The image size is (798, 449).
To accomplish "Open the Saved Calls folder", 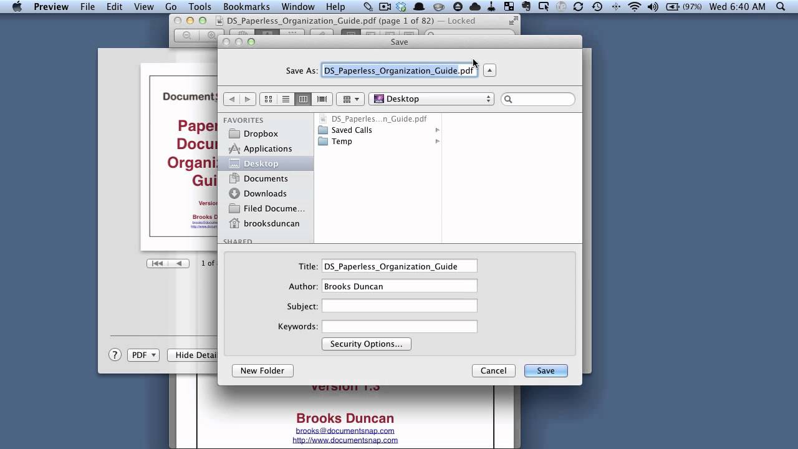I will point(378,130).
